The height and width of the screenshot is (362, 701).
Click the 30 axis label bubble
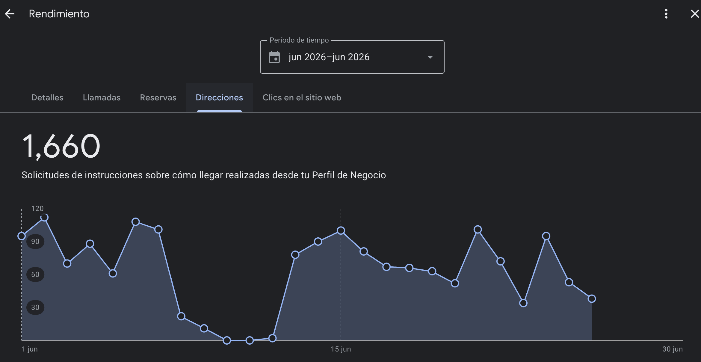coord(35,307)
